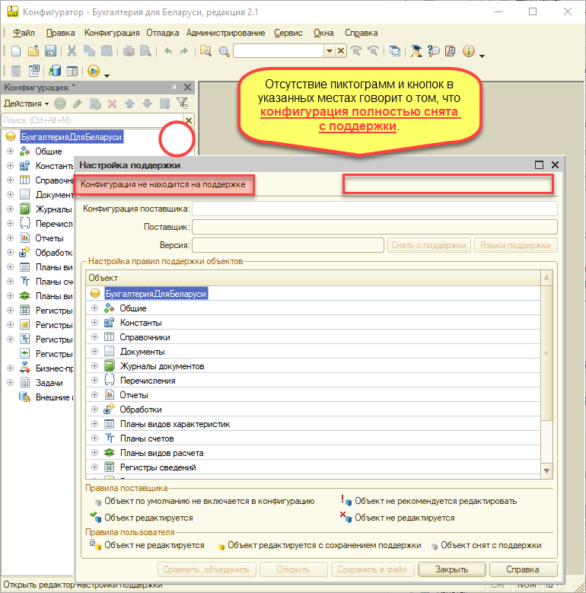Click the filter icon in Configuration panel

[182, 103]
